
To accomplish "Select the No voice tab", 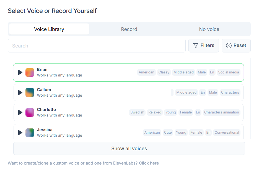I will coord(209,29).
